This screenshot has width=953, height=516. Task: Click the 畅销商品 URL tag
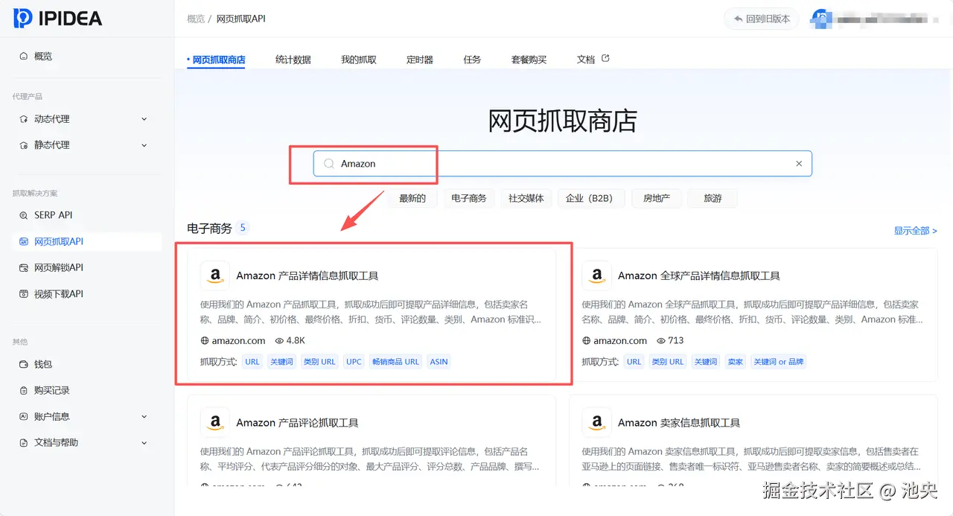point(396,362)
